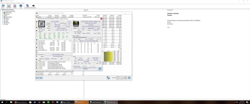250x104 pixels.
Task: Select Ports in the device tree
Action: click(7, 24)
